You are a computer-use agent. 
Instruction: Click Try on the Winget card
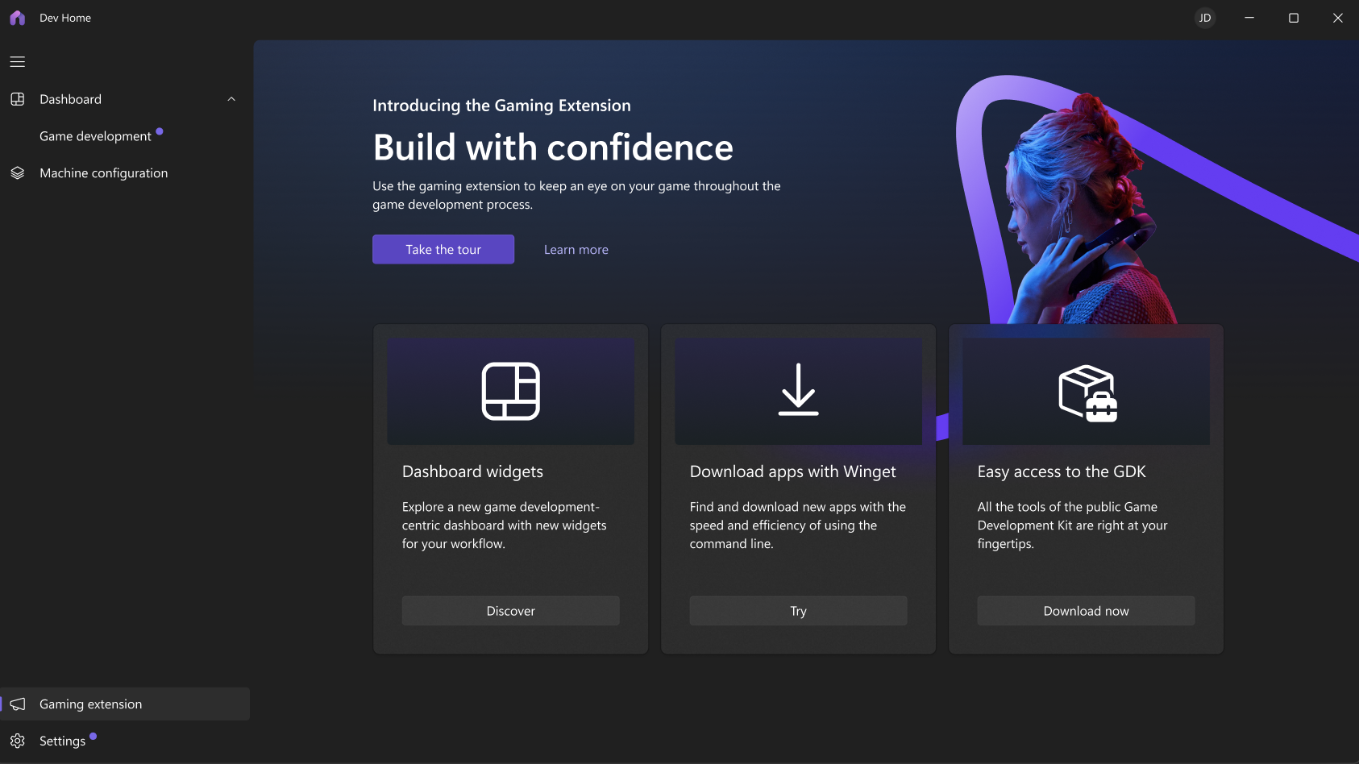(799, 611)
